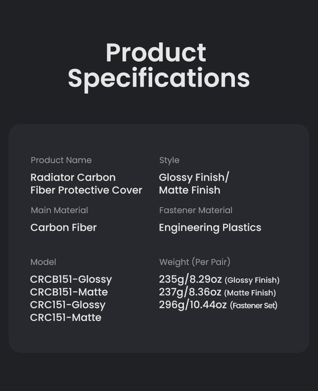Image resolution: width=318 pixels, height=391 pixels.
Task: Click the Product Name label
Action: (61, 160)
